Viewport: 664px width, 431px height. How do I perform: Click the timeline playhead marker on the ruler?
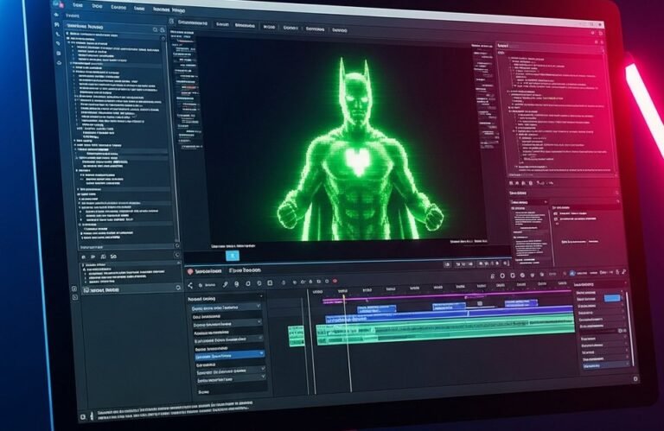[343, 296]
